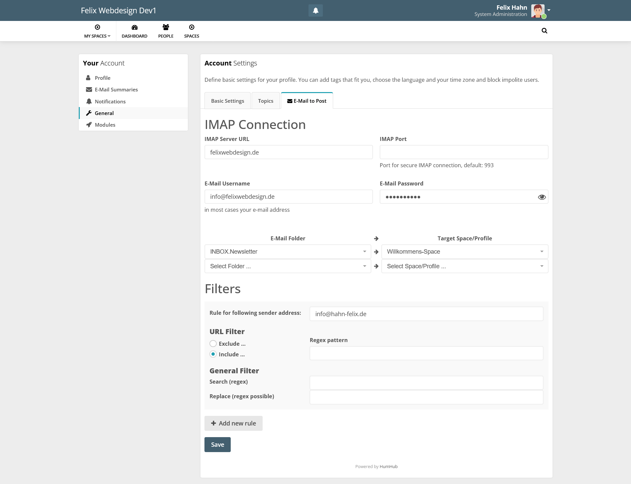Click the search magnifier icon
Viewport: 631px width, 484px height.
(x=544, y=31)
